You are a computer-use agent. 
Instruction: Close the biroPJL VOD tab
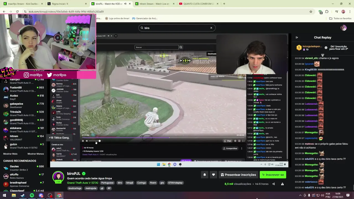(x=130, y=4)
